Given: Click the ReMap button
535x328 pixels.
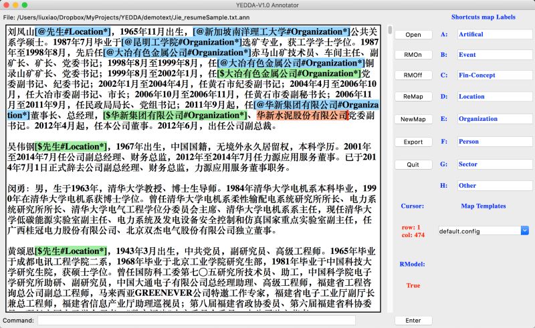Looking at the screenshot, I should [413, 96].
